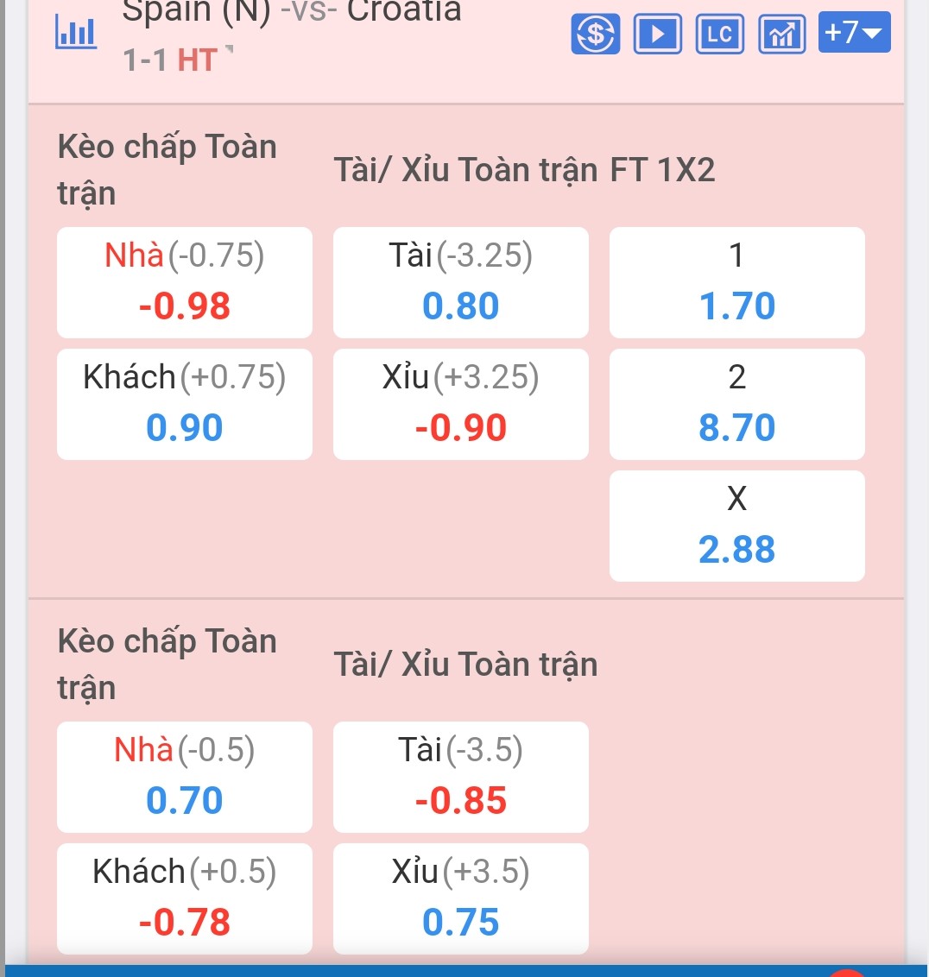Bet on draw X at 2.88
The height and width of the screenshot is (977, 929).
737,526
